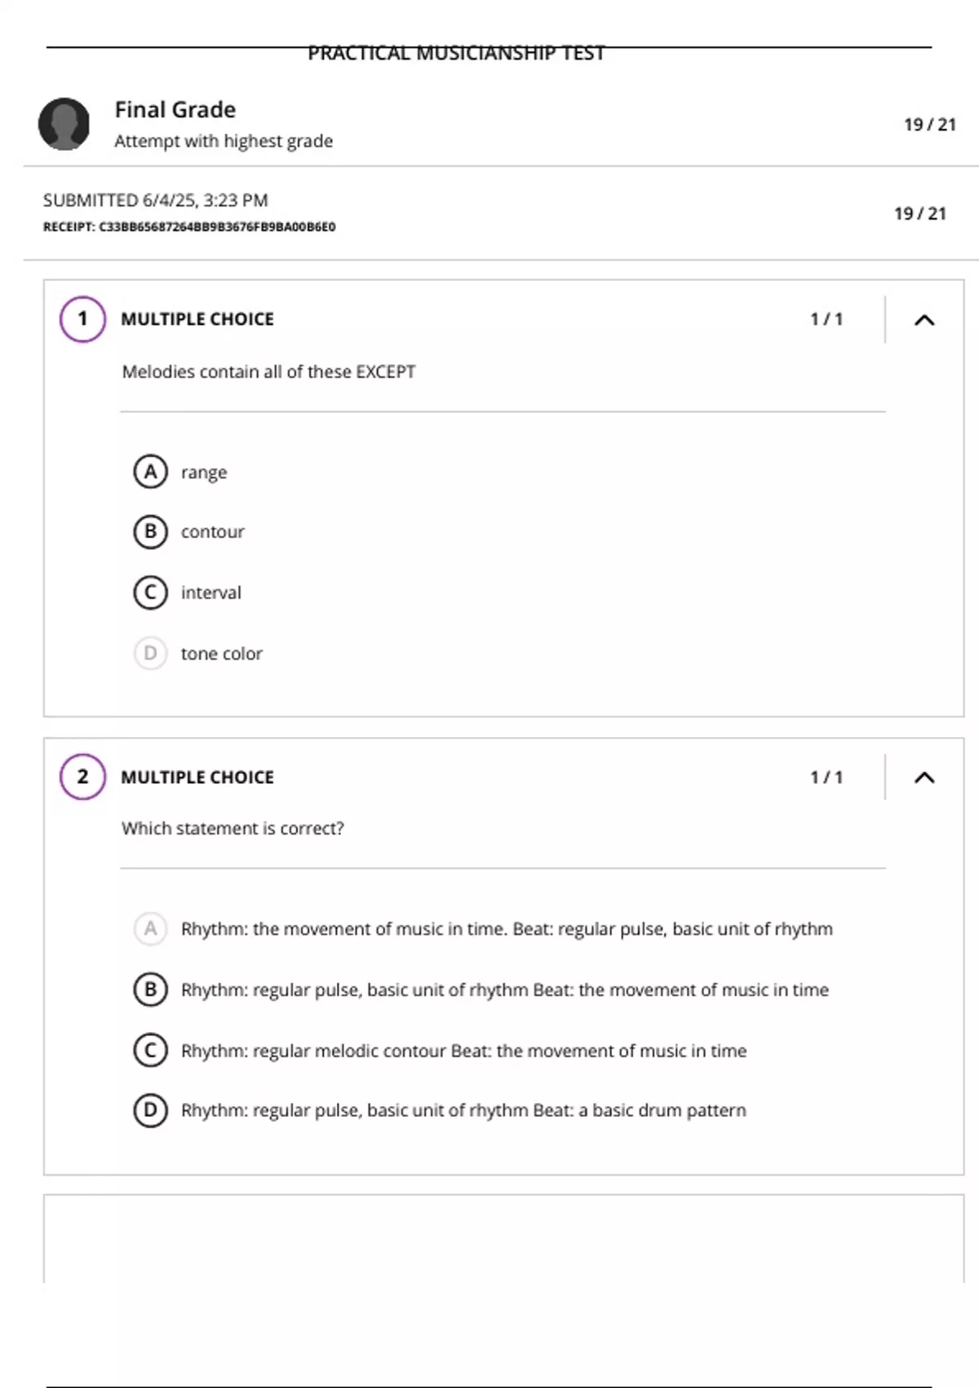Viewport: 979px width, 1388px height.
Task: Click the 19 / 21 final grade score
Action: [x=929, y=125]
